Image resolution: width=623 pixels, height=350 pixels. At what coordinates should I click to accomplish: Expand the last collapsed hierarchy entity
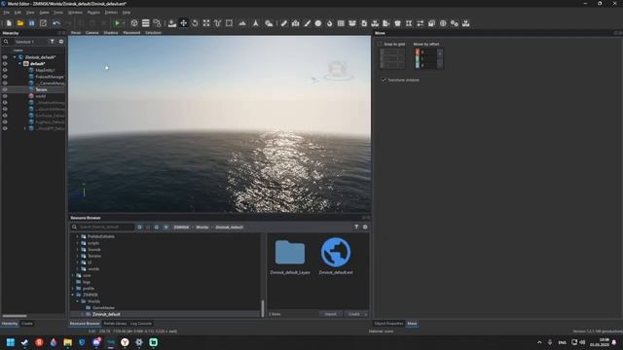click(25, 128)
